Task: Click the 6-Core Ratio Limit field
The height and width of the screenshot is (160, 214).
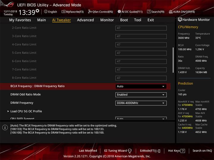Action: click(141, 61)
